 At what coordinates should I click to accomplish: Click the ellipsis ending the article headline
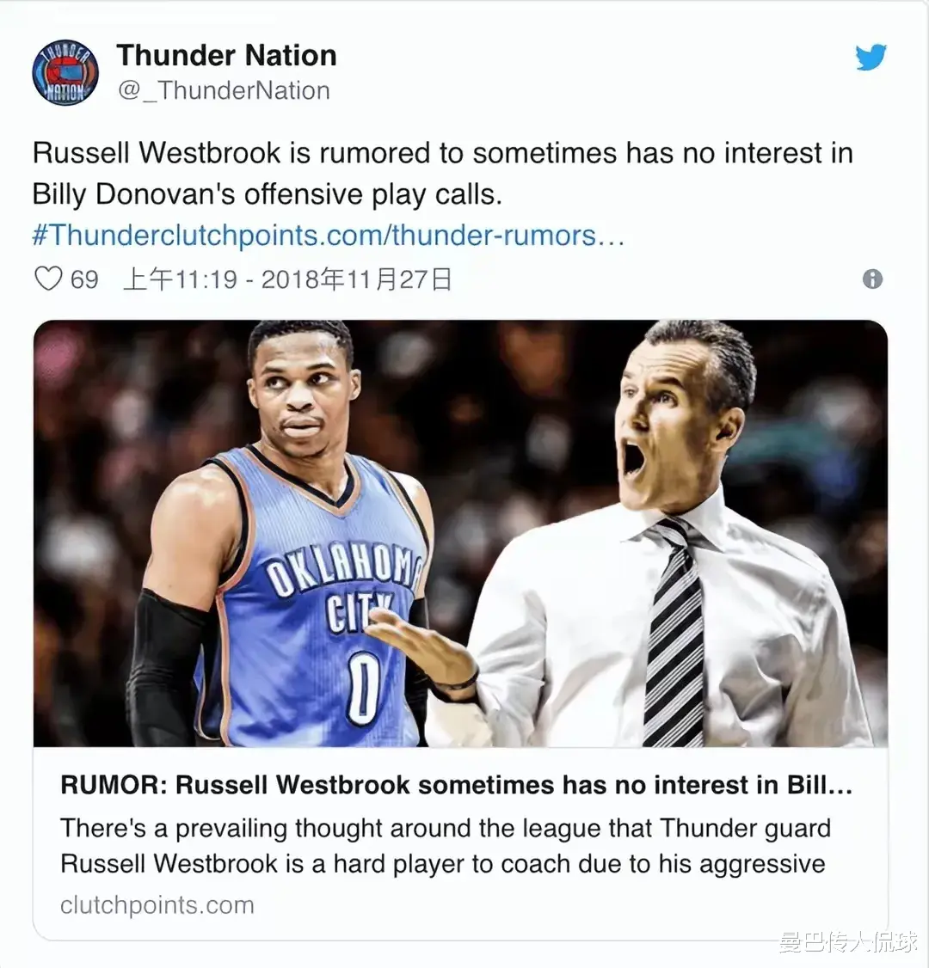point(840,787)
